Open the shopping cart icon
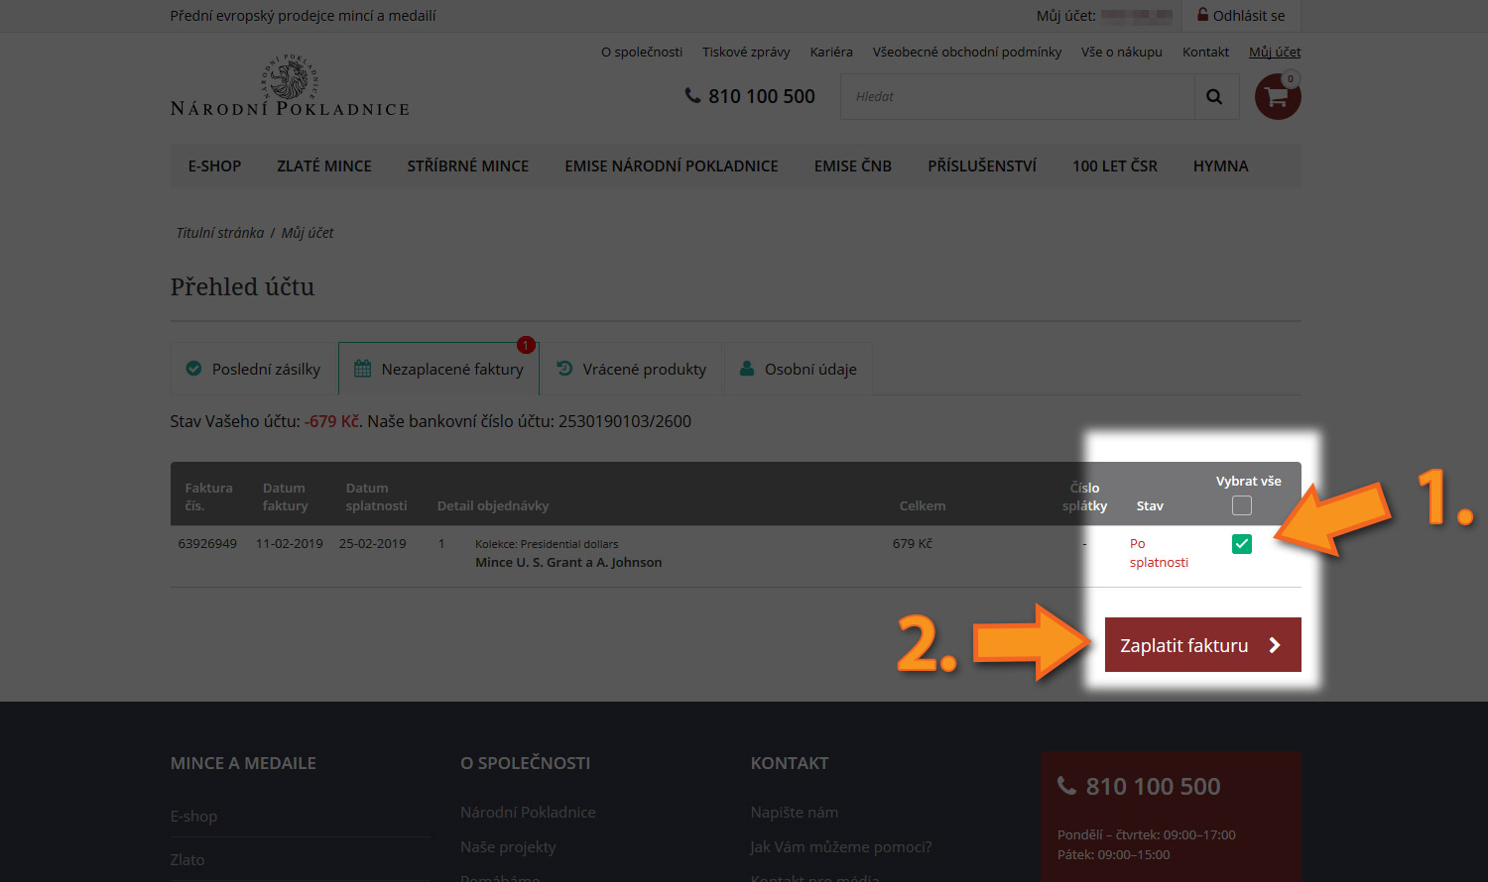The height and width of the screenshot is (882, 1488). click(1278, 97)
